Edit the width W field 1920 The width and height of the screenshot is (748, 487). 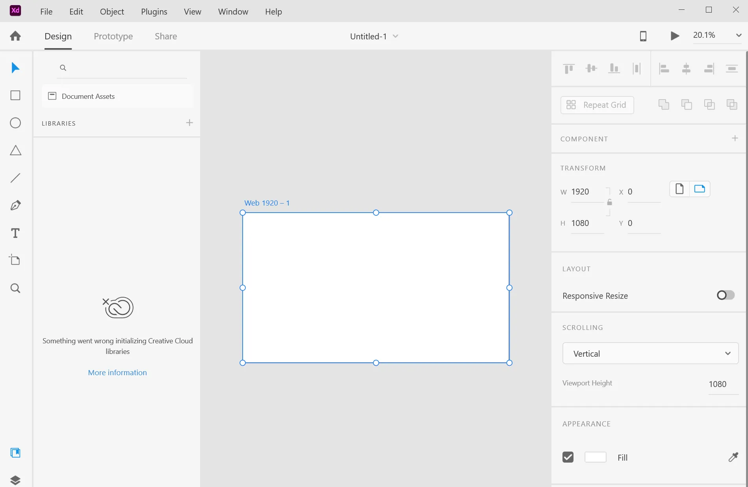point(587,192)
